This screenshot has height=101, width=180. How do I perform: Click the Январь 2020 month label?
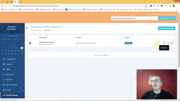point(13,36)
